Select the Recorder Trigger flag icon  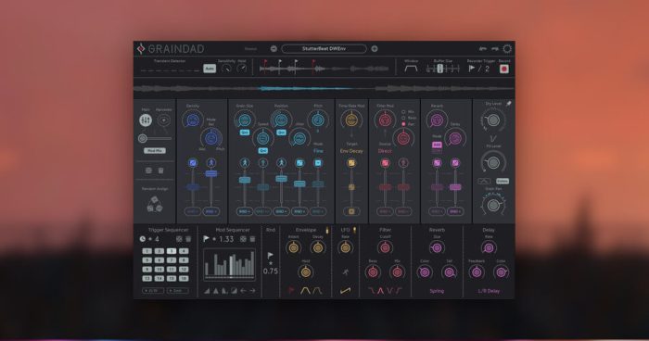tap(471, 69)
